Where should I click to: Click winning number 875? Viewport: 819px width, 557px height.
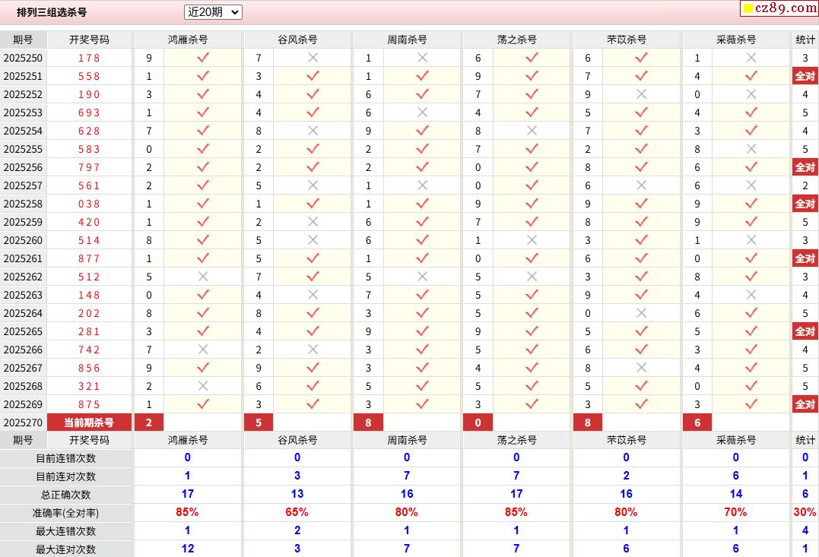tap(89, 404)
